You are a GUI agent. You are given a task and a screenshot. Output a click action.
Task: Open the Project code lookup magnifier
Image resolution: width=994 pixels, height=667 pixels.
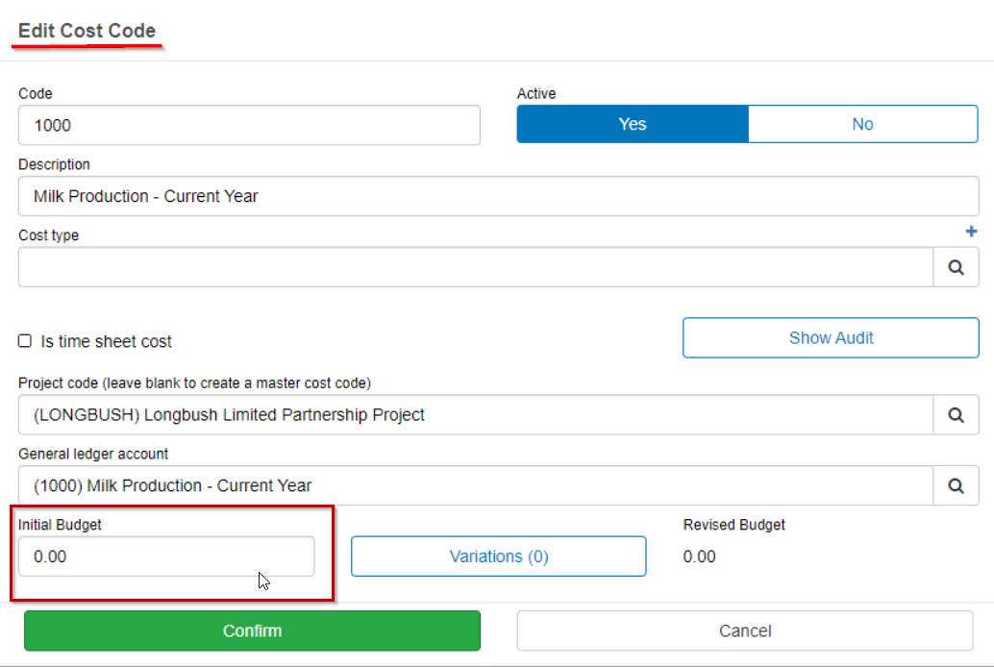point(956,414)
